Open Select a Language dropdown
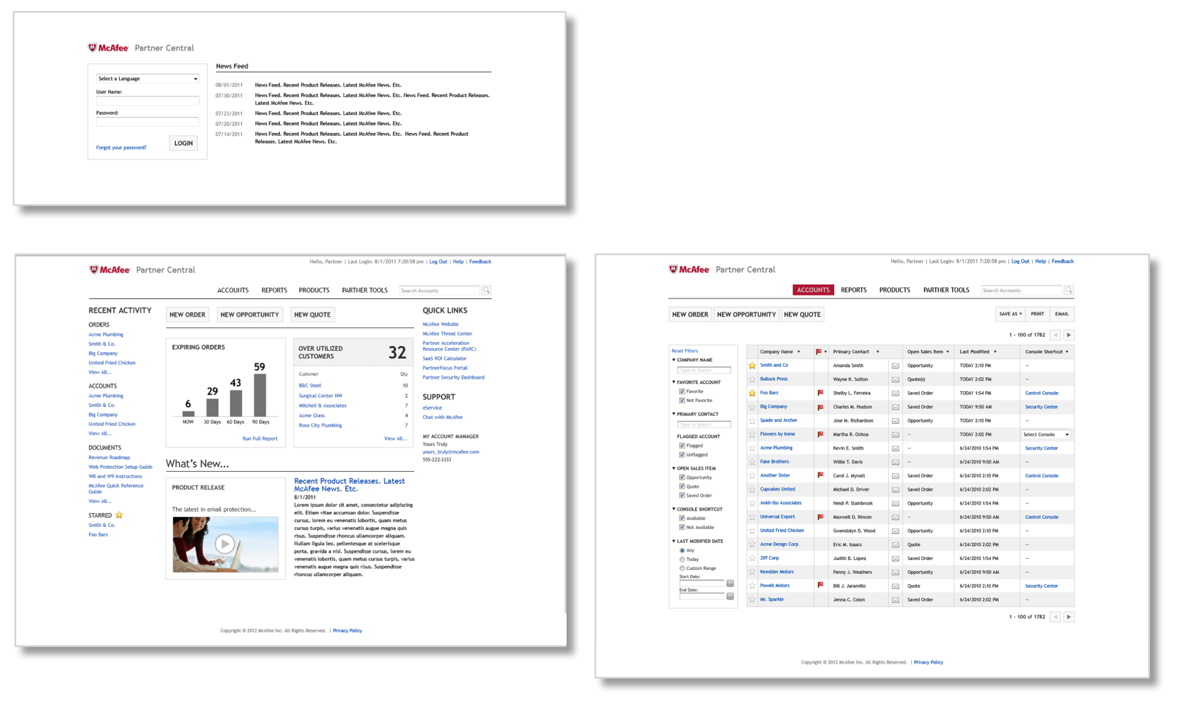Image resolution: width=1179 pixels, height=701 pixels. tap(147, 78)
